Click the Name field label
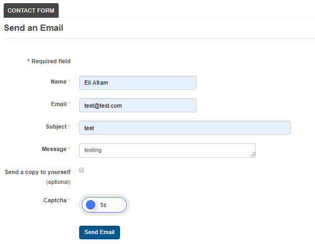Image resolution: width=315 pixels, height=244 pixels. 59,82
